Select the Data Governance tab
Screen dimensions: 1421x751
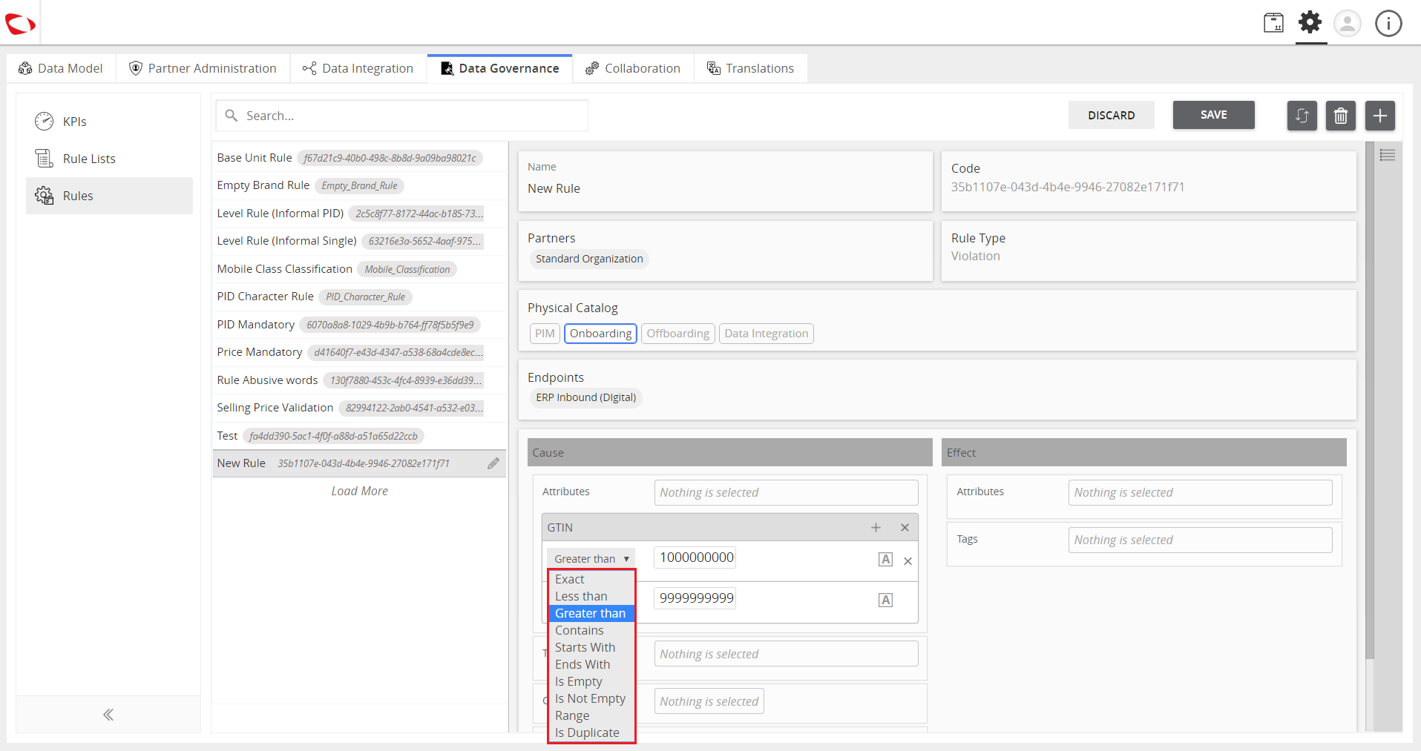click(x=499, y=68)
